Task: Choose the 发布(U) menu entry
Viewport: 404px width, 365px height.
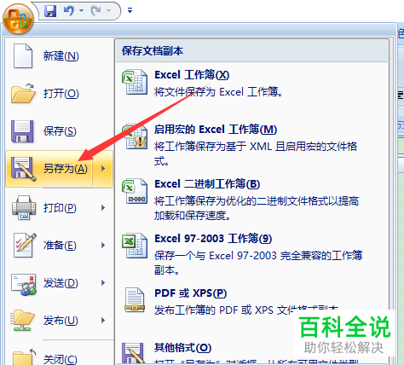Action: click(x=61, y=321)
